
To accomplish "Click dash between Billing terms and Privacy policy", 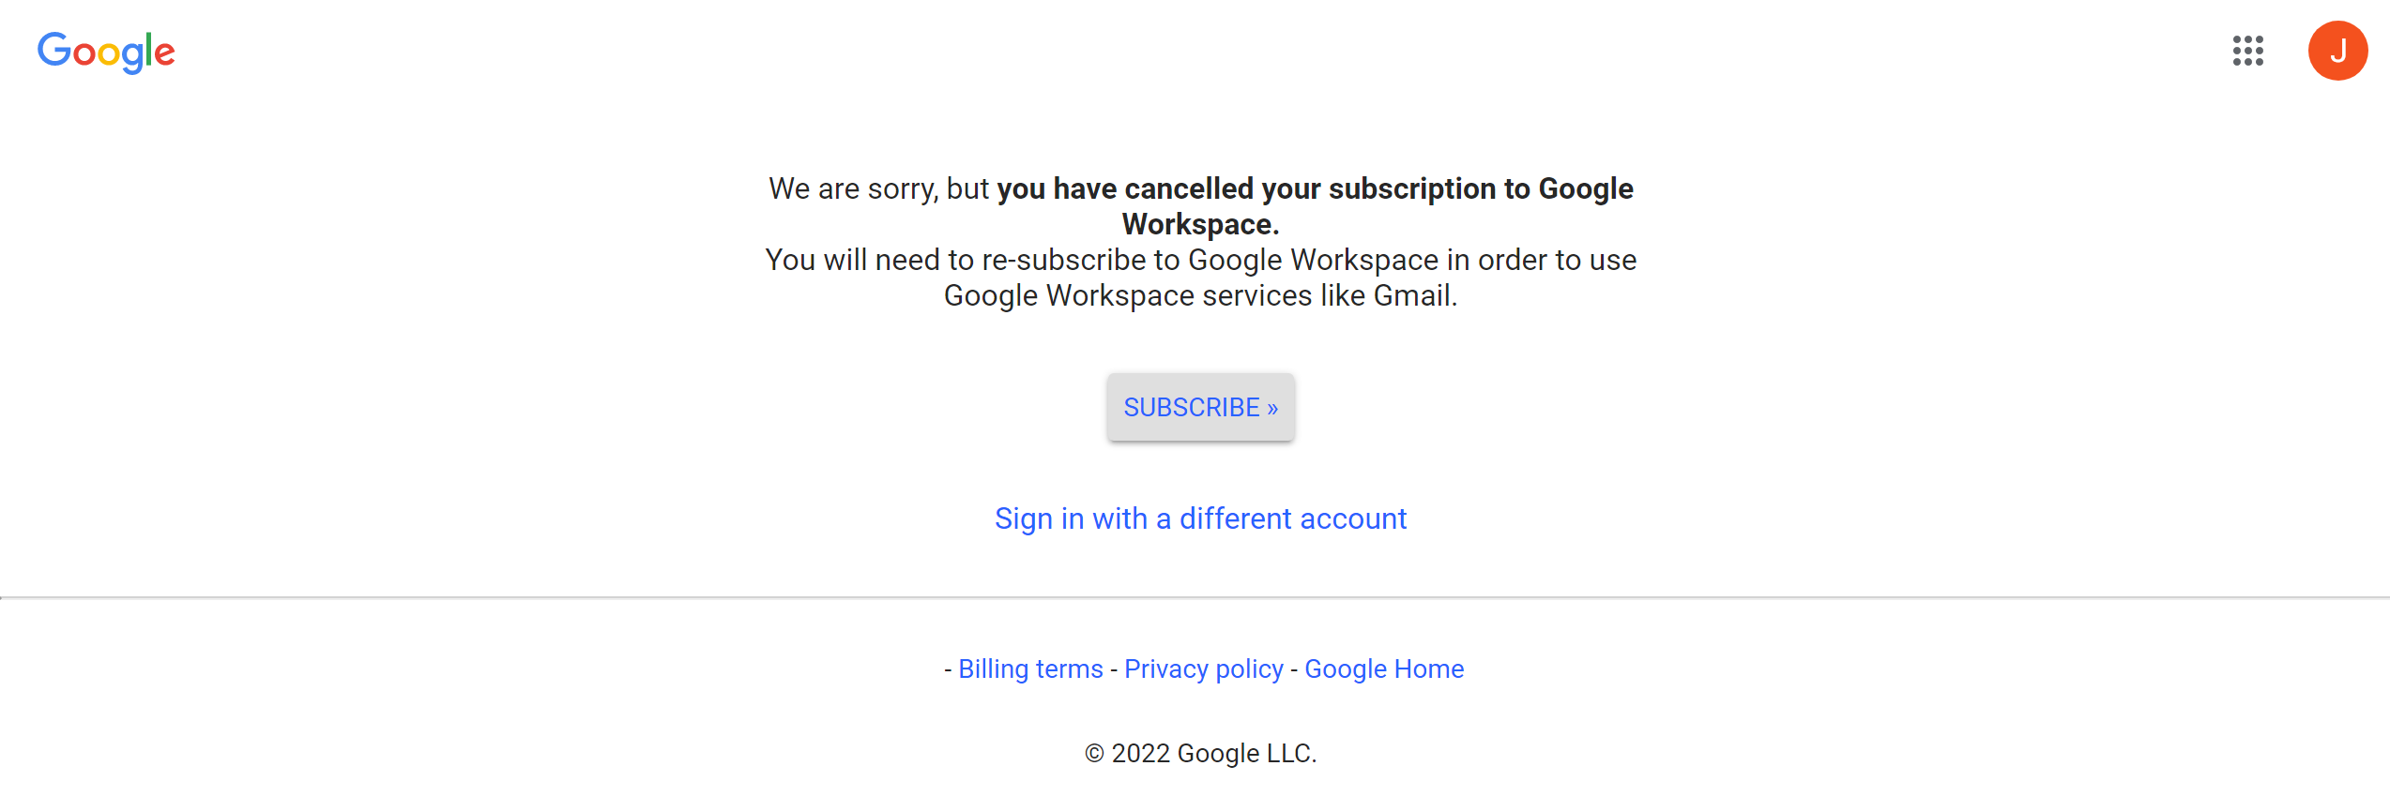I will click(1114, 669).
